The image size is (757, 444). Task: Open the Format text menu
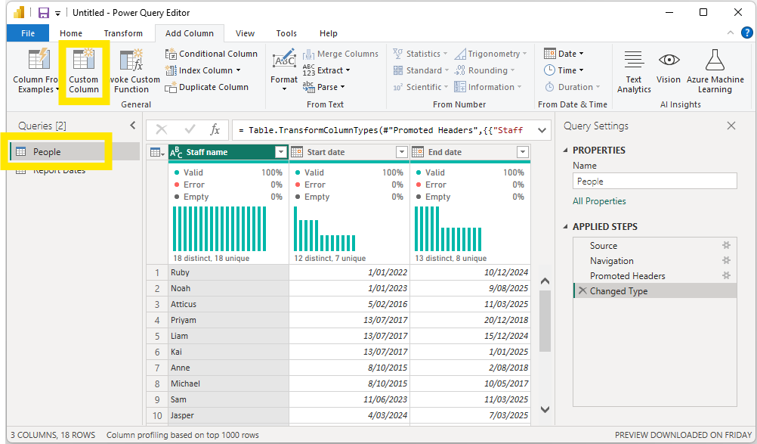tap(284, 70)
